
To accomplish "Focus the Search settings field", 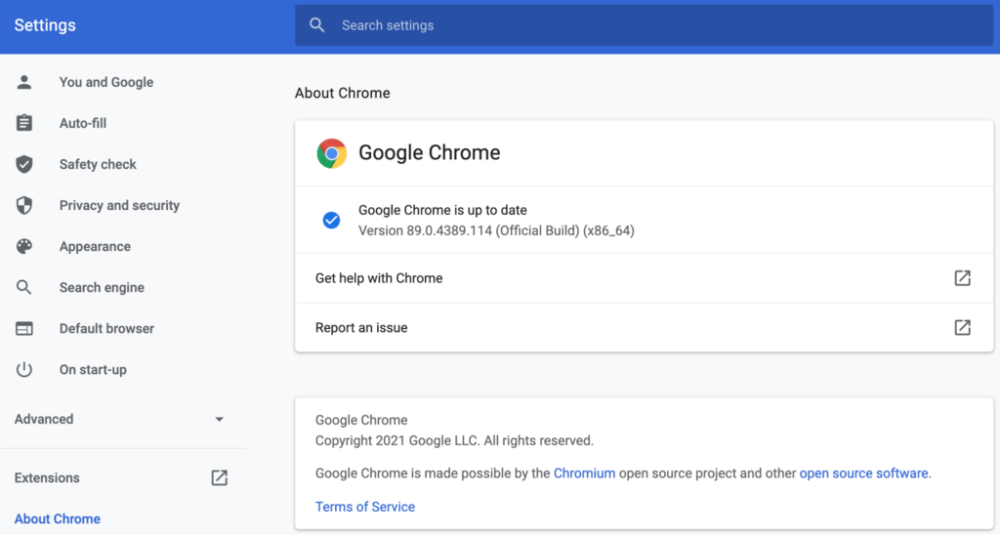I will point(645,25).
